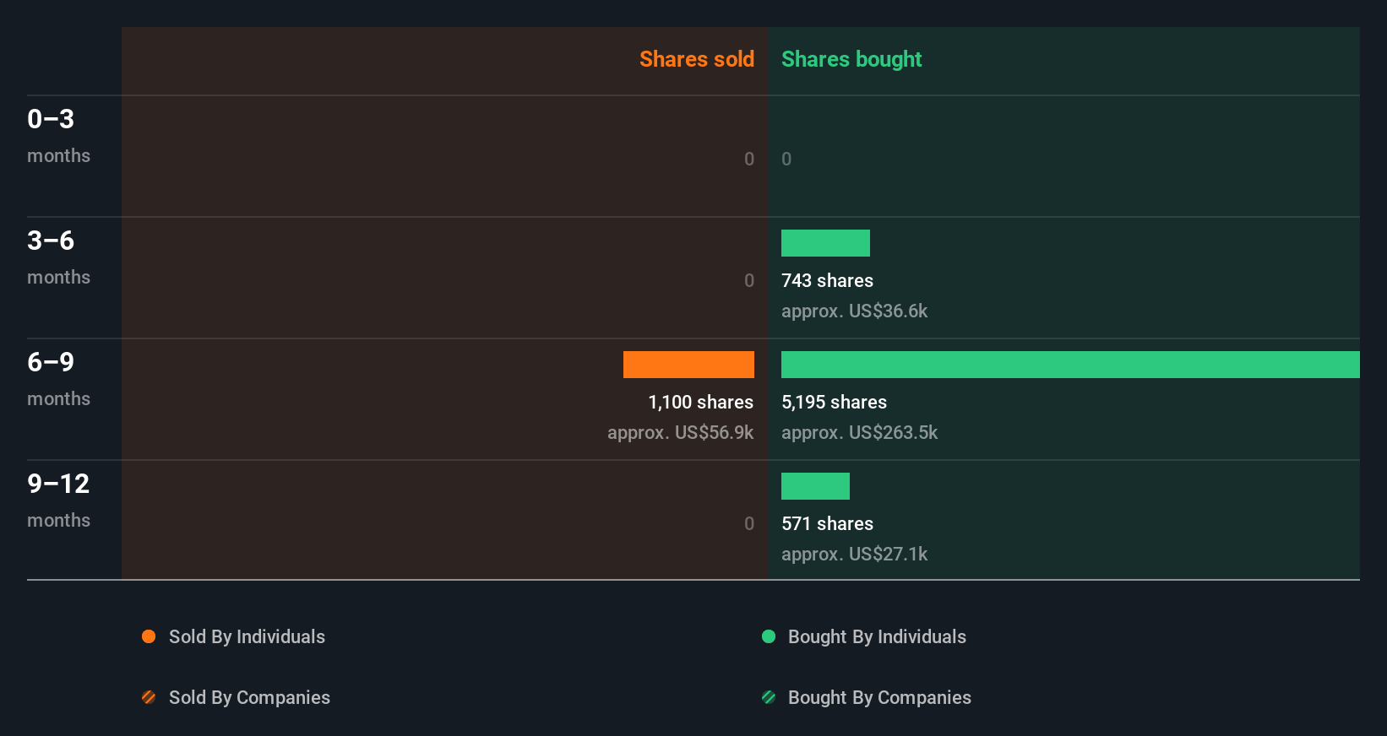Click the Shares sold column header
The image size is (1387, 736).
[696, 59]
